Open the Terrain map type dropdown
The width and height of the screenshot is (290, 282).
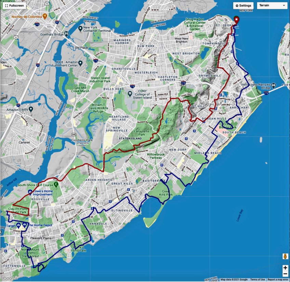point(272,5)
